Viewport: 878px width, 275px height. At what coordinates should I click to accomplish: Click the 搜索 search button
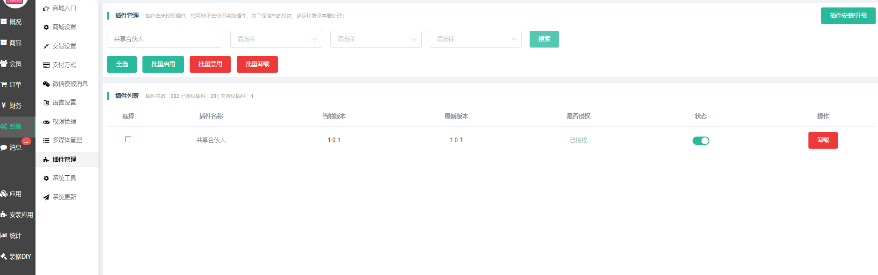[x=544, y=39]
